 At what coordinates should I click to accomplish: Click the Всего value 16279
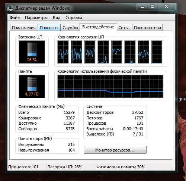coord(69,112)
